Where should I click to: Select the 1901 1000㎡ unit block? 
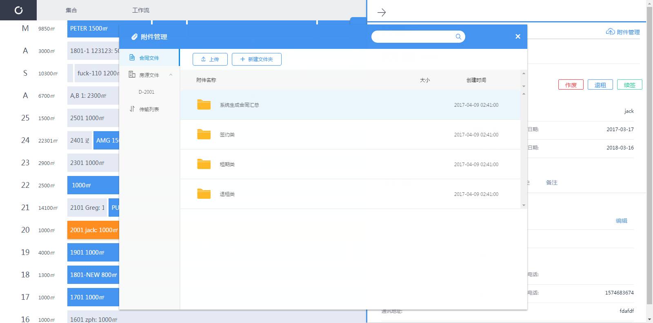[x=93, y=253]
